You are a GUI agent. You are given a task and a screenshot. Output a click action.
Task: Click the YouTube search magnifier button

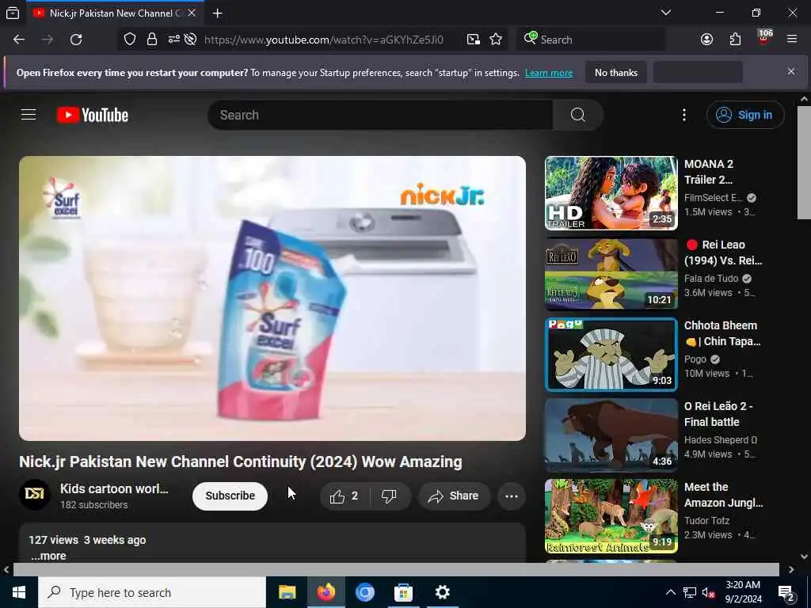pos(577,115)
